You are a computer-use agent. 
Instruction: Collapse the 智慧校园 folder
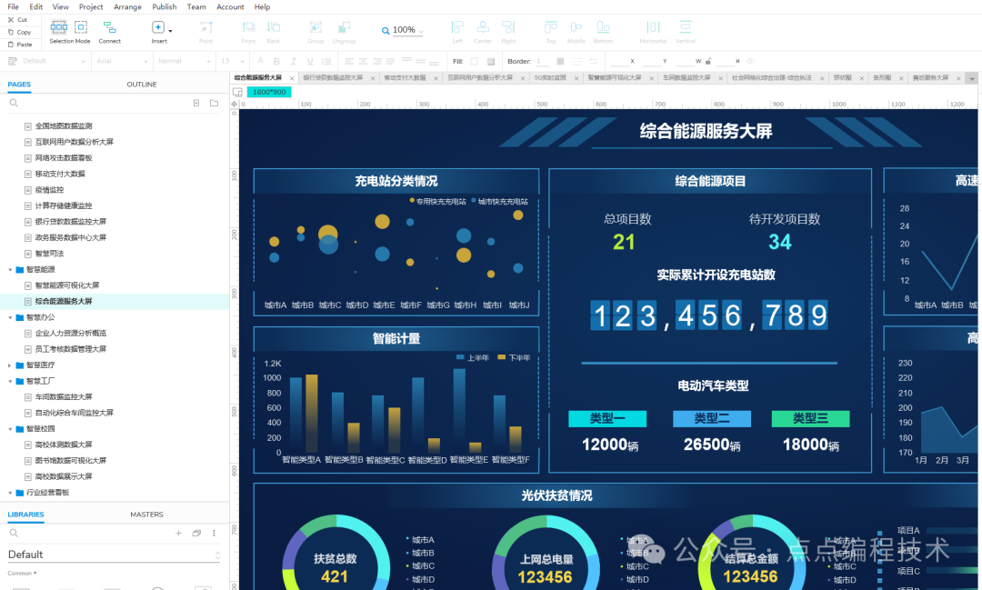[x=10, y=429]
